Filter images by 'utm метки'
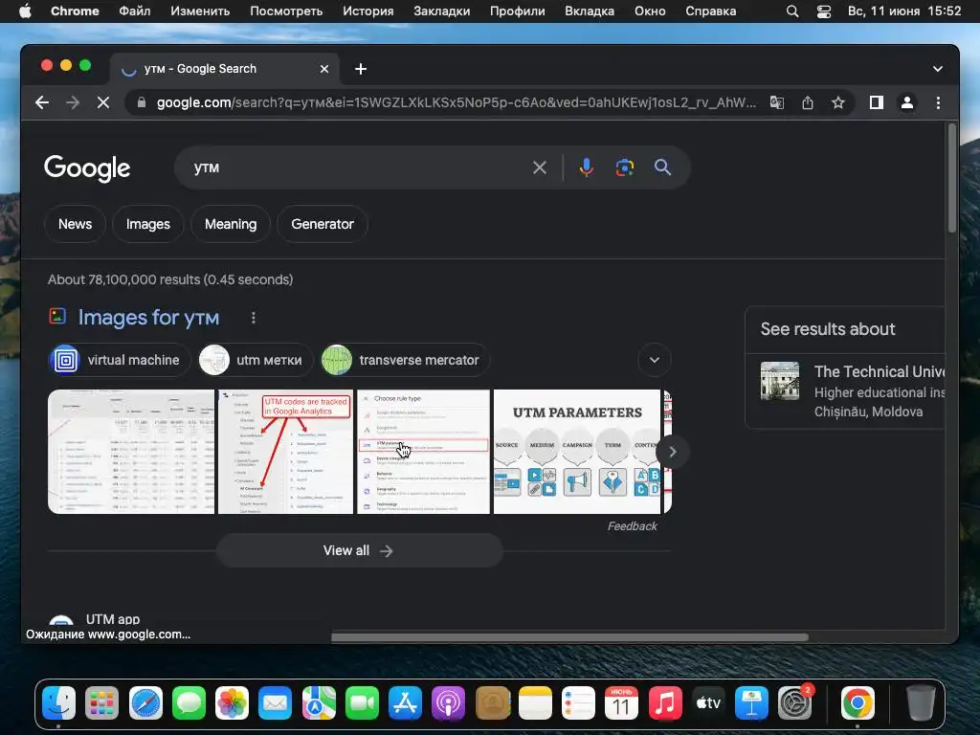Screen dimensions: 980x735 click(256, 360)
